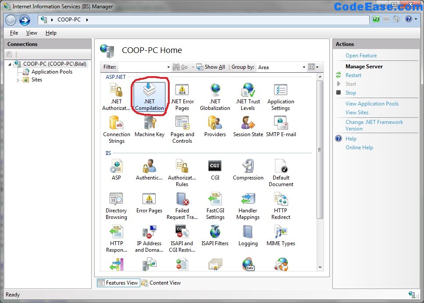The image size is (424, 303).
Task: Open Handler Mappings feature
Action: 248,206
